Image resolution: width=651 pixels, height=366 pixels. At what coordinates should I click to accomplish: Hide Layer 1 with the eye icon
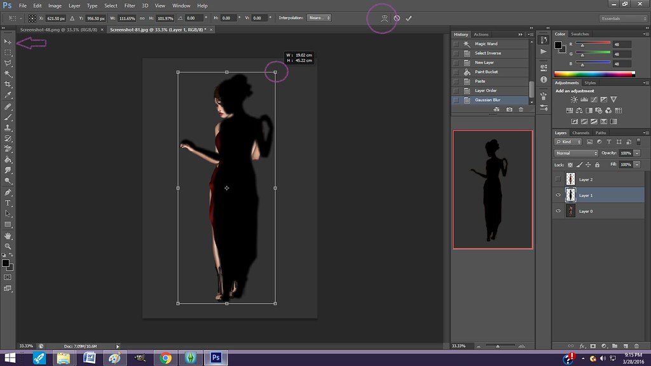coord(558,196)
